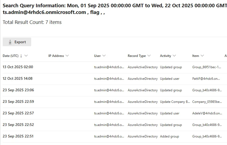Screen dimensions: 227x145
Task: Open the Record Type column menu
Action: click(x=149, y=56)
